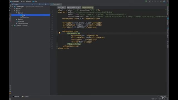The width and height of the screenshot is (178, 100).
Task: Click the src breadcrumb in navigation bar
Action: click(x=23, y=1)
